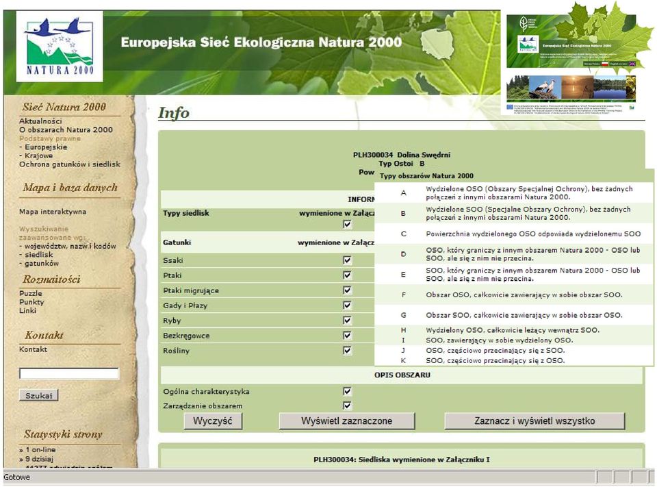Click Zaznacz i wyświetl wszystko button
Viewport: 657px width, 487px height.
(x=534, y=421)
